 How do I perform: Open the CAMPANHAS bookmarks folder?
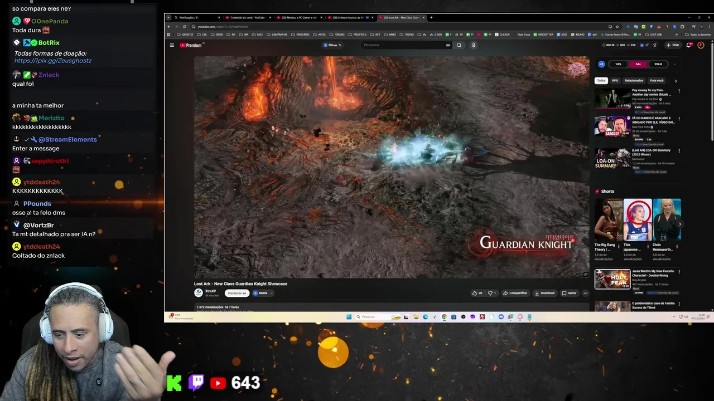[x=277, y=35]
